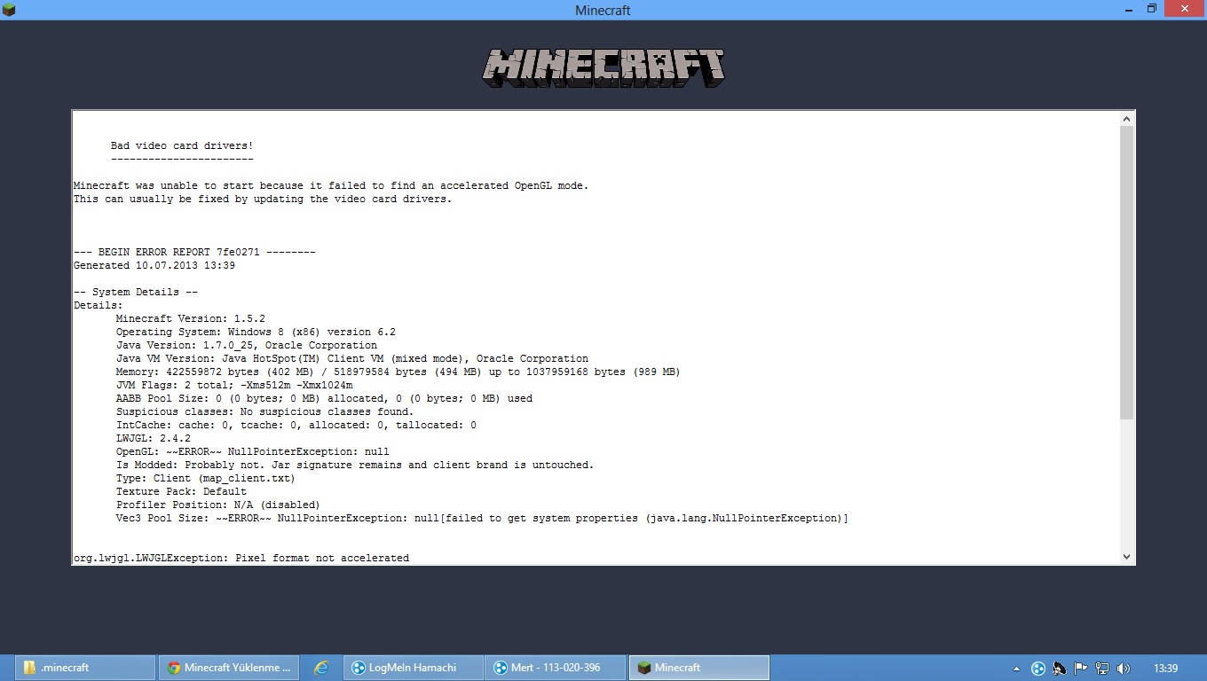Click 'This can usually be fixed' sentence
This screenshot has height=681, width=1207.
(263, 199)
